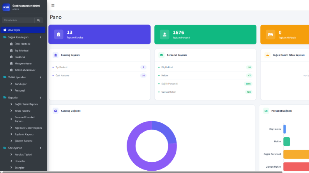Click the Pano page heading

point(56,17)
